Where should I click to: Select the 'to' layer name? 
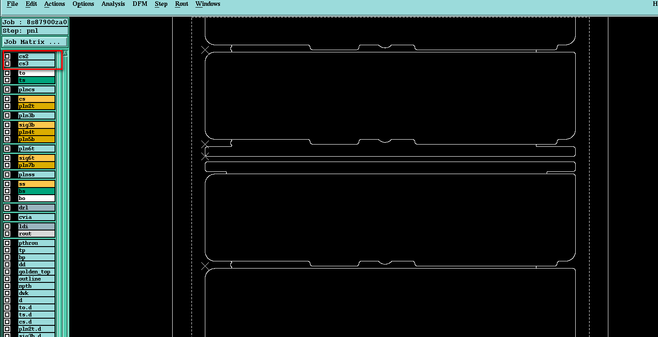pyautogui.click(x=37, y=73)
